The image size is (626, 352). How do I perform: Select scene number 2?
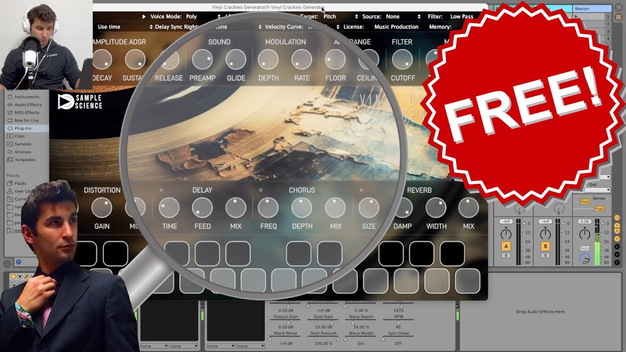(x=608, y=24)
